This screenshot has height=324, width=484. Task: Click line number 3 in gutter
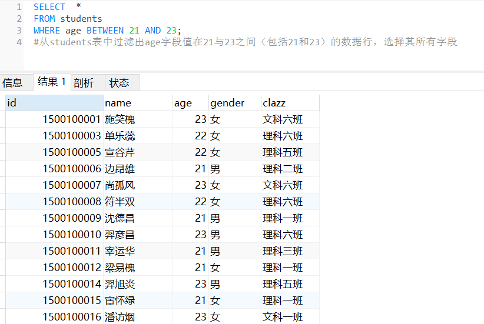coord(19,30)
